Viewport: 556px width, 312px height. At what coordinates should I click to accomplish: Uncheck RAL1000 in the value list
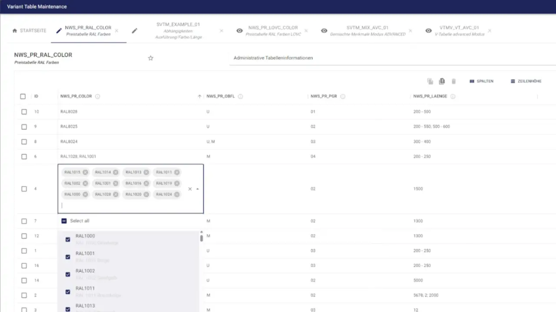(x=67, y=239)
